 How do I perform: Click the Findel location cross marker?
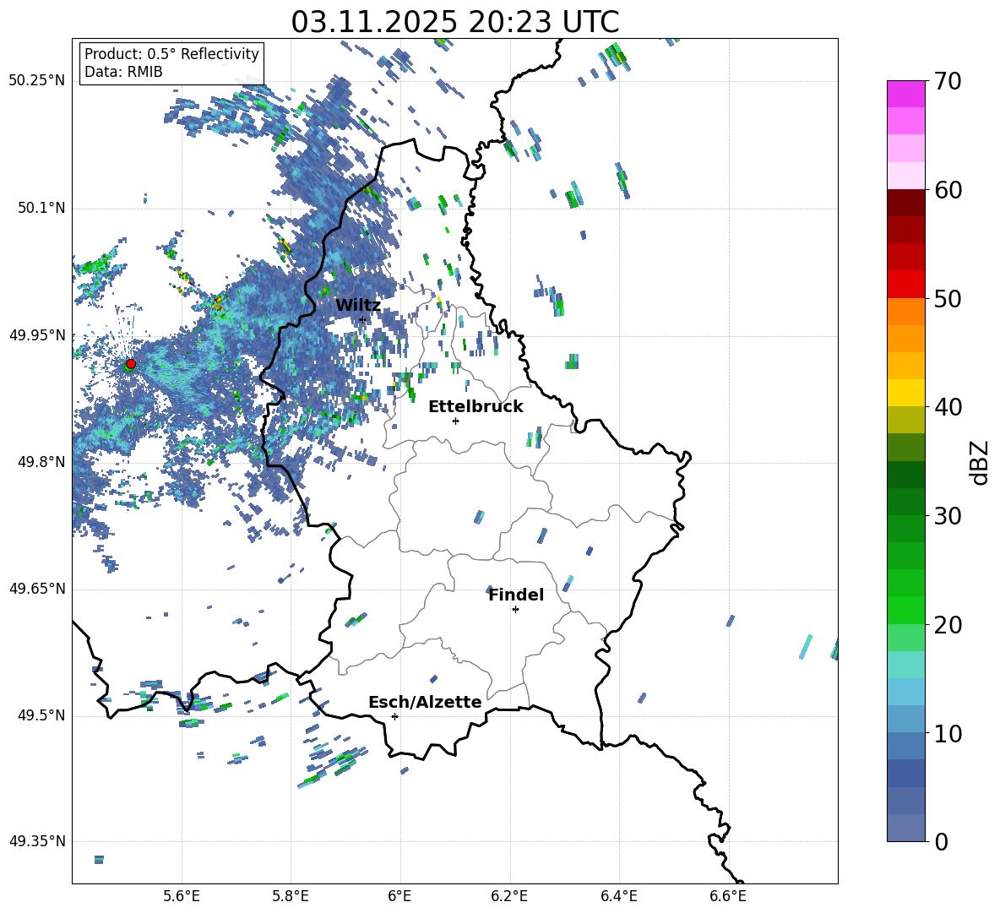point(515,610)
